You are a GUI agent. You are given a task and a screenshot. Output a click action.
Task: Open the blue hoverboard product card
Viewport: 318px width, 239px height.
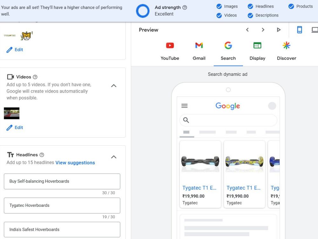click(x=274, y=174)
